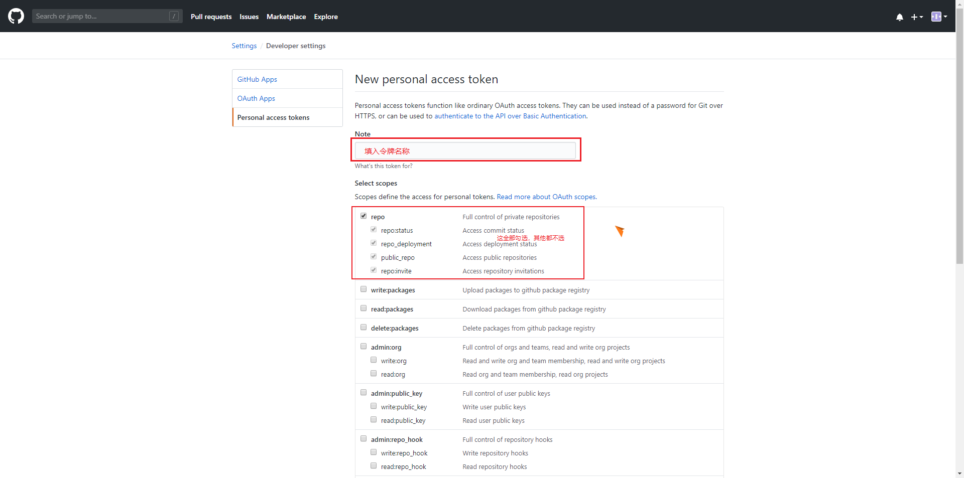Check the admin:org checkbox
This screenshot has height=478, width=964.
[x=363, y=346]
